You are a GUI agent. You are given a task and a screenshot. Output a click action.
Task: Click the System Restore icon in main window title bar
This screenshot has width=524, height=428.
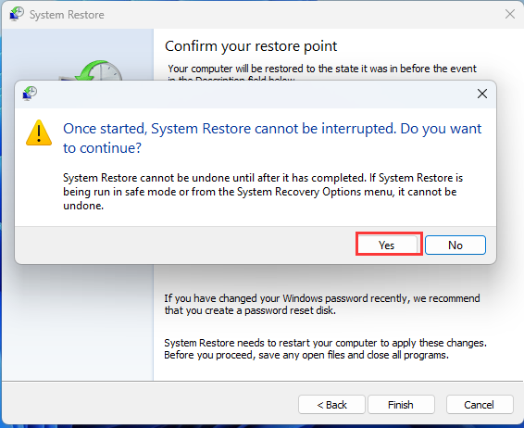point(17,14)
